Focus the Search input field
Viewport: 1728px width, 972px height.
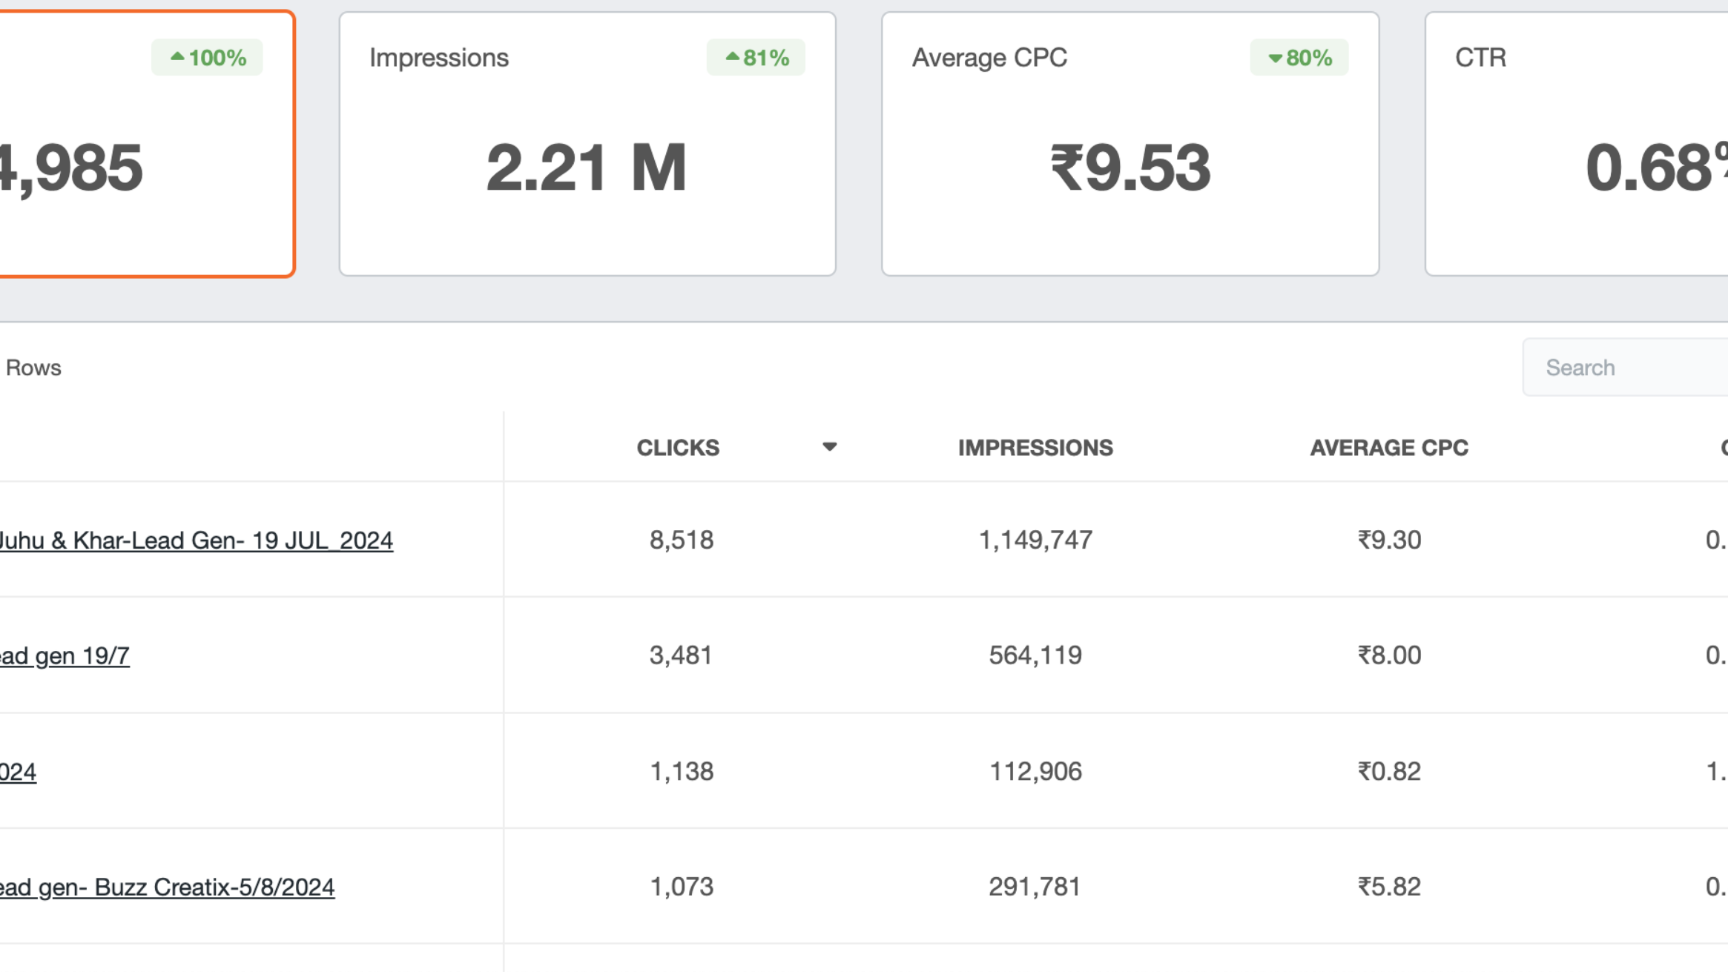coord(1625,367)
